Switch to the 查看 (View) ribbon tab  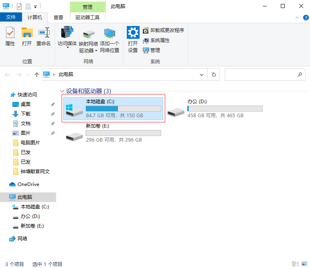pyautogui.click(x=58, y=17)
